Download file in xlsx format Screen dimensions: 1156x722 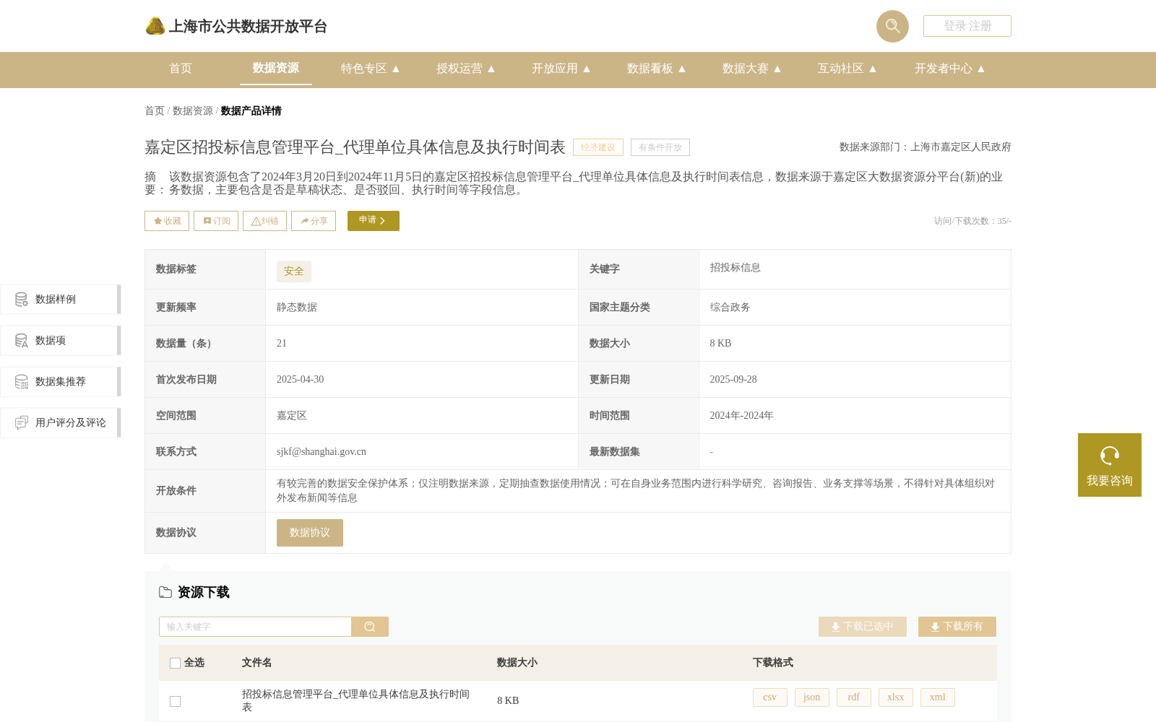[896, 697]
